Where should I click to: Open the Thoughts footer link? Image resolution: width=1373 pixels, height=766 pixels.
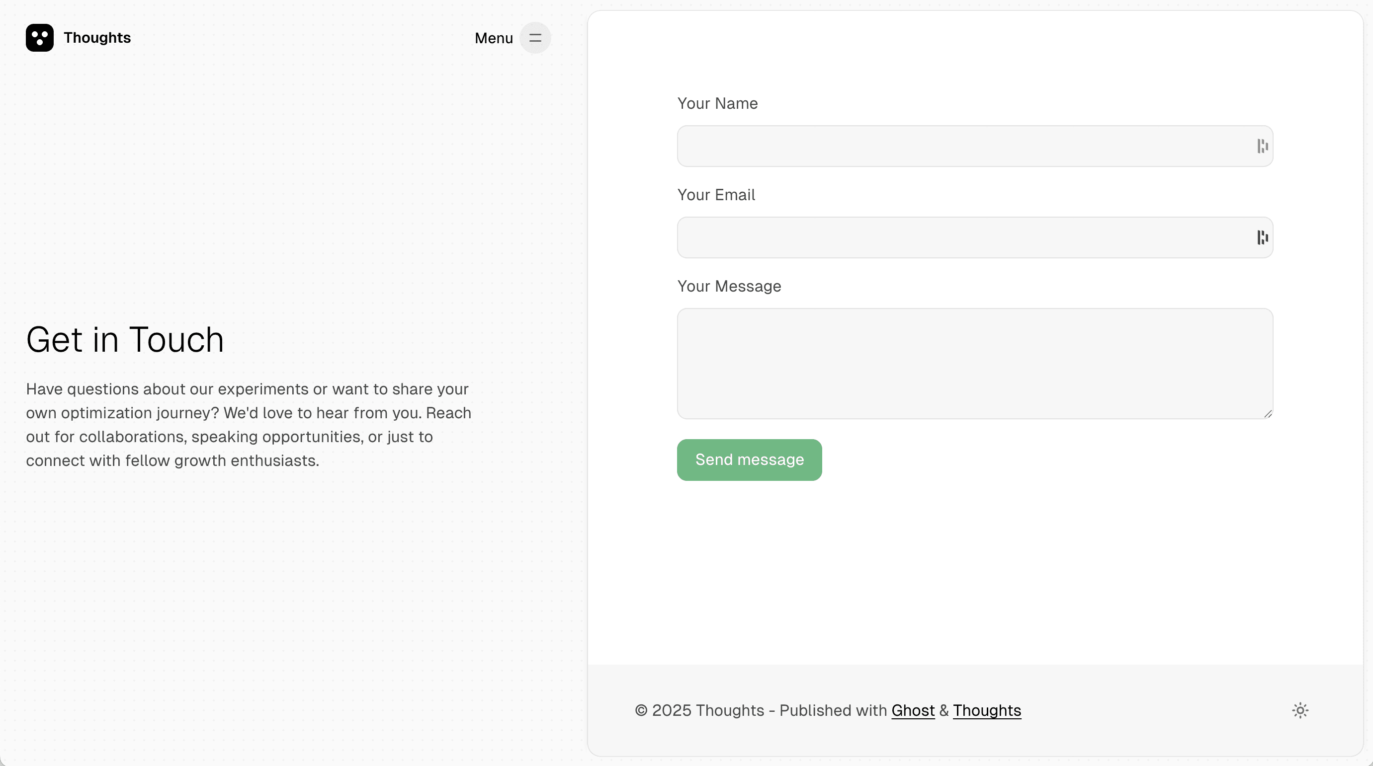(x=987, y=710)
